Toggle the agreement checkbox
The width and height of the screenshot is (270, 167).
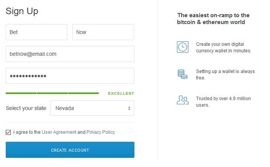pyautogui.click(x=8, y=132)
